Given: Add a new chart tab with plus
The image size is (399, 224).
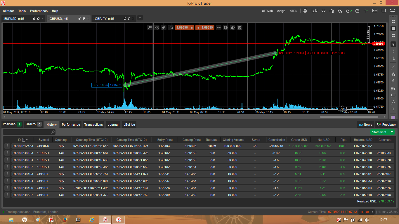Looking at the screenshot, I should (x=140, y=18).
